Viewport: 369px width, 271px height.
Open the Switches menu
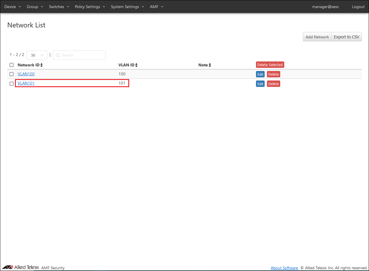[x=59, y=7]
